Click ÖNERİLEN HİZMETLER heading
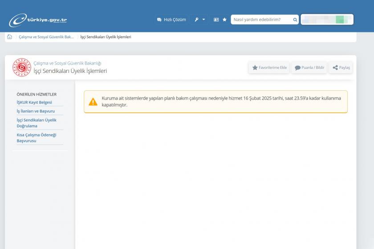374x249 pixels. [37, 94]
